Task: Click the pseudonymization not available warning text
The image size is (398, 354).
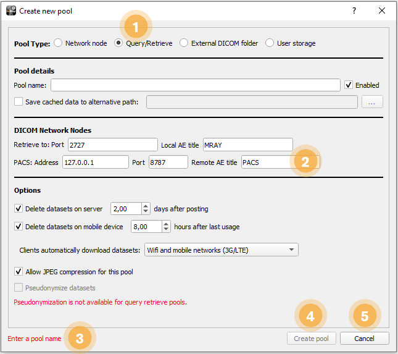Action: click(100, 302)
